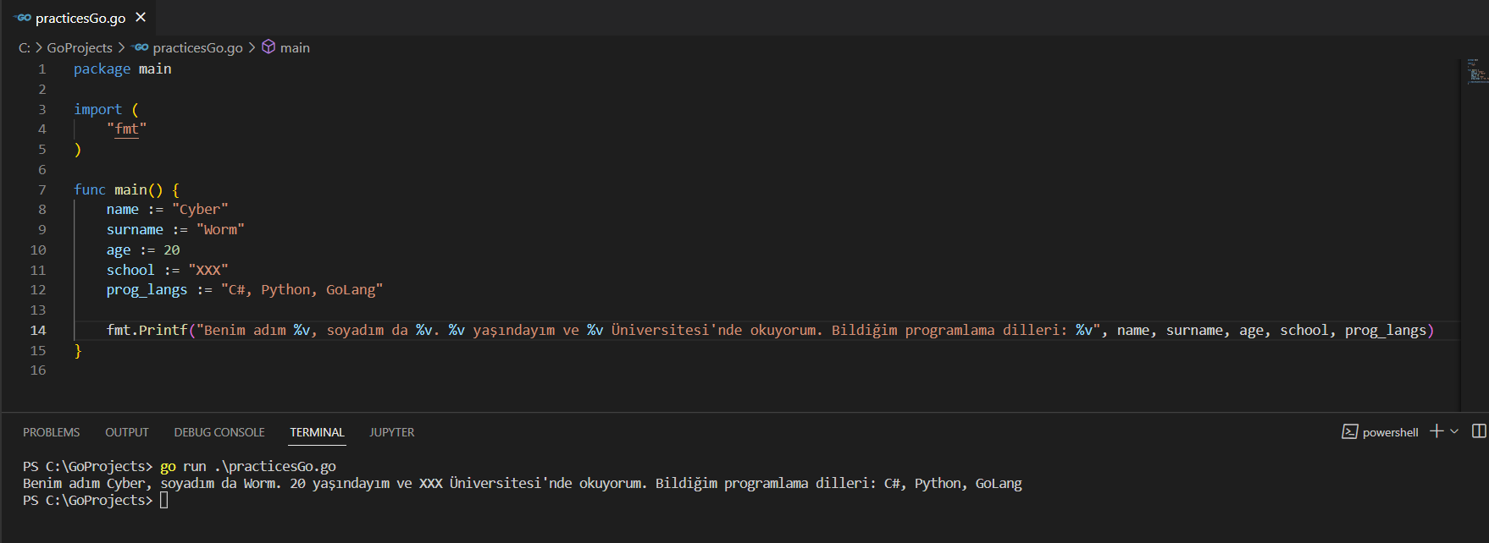Viewport: 1489px width, 543px height.
Task: Open the launch profile dropdown beside the plus
Action: point(1454,431)
